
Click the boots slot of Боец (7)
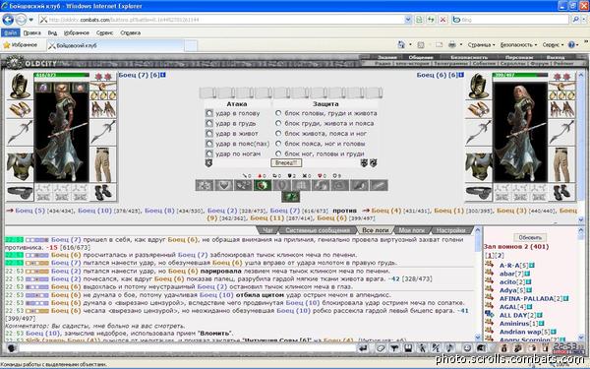(x=103, y=193)
